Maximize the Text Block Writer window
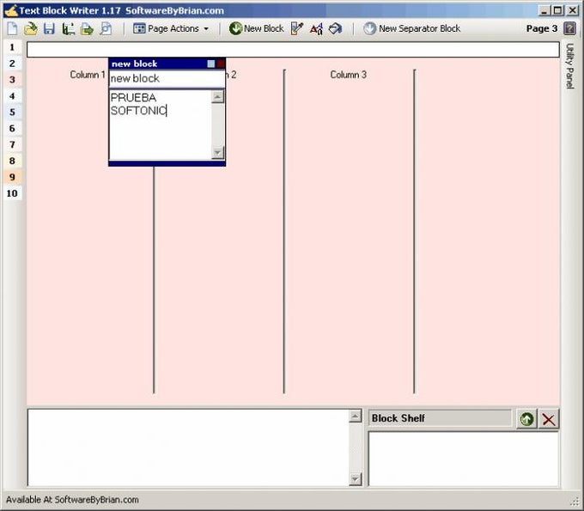This screenshot has height=511, width=584. point(557,10)
